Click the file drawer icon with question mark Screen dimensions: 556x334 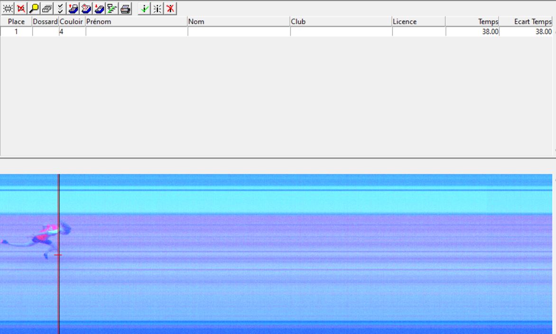[86, 9]
